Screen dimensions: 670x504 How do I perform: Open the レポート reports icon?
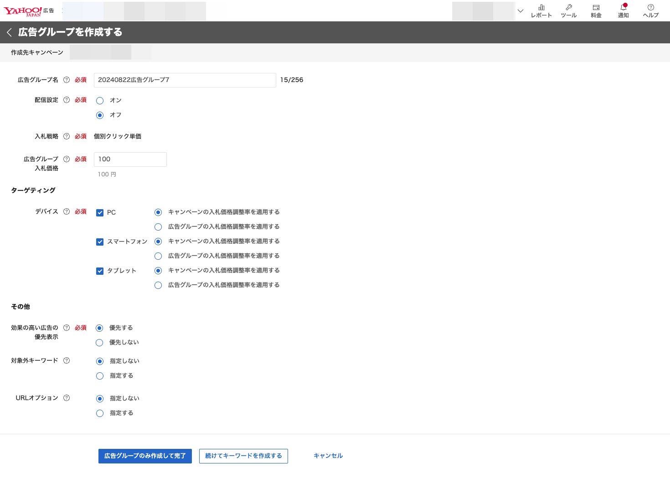click(x=541, y=11)
